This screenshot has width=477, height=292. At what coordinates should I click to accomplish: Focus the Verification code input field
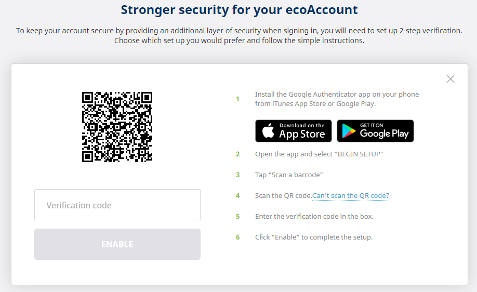point(117,205)
